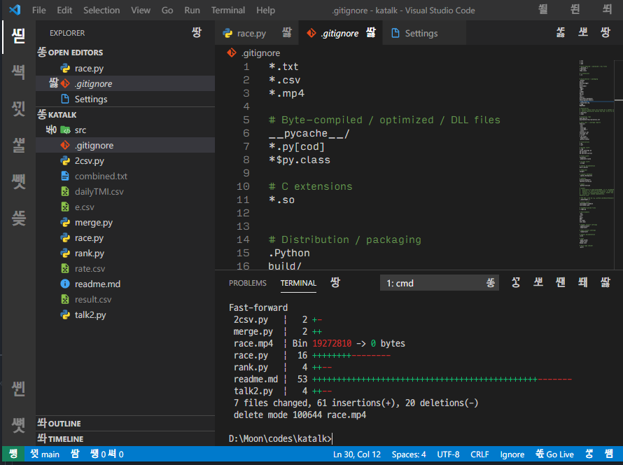Switch to the PROBLEMS panel tab

pyautogui.click(x=248, y=283)
